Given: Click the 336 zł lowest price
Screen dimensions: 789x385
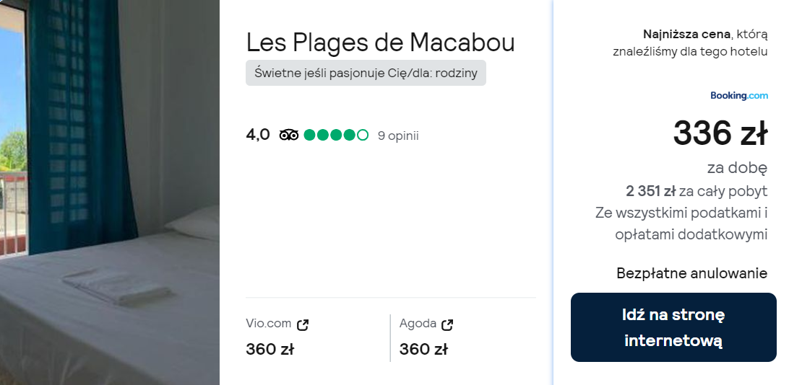Looking at the screenshot, I should (x=720, y=133).
